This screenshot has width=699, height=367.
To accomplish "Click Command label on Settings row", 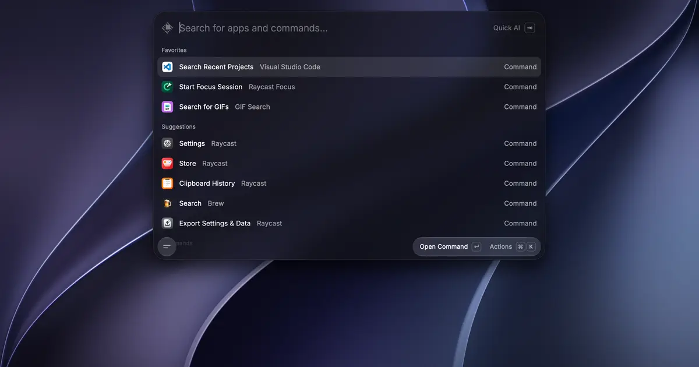I will click(520, 143).
